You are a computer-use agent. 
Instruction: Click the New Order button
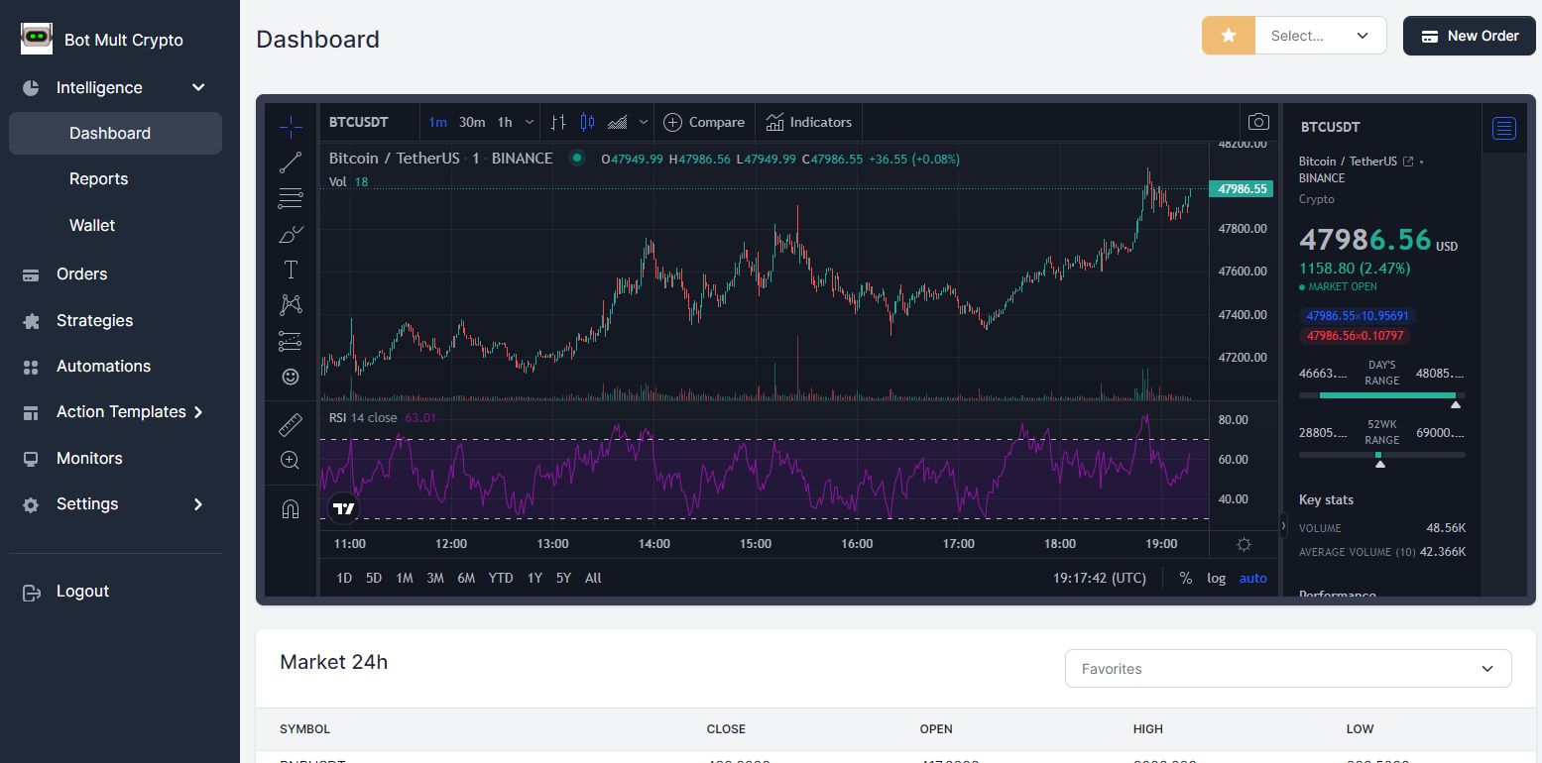click(x=1469, y=36)
